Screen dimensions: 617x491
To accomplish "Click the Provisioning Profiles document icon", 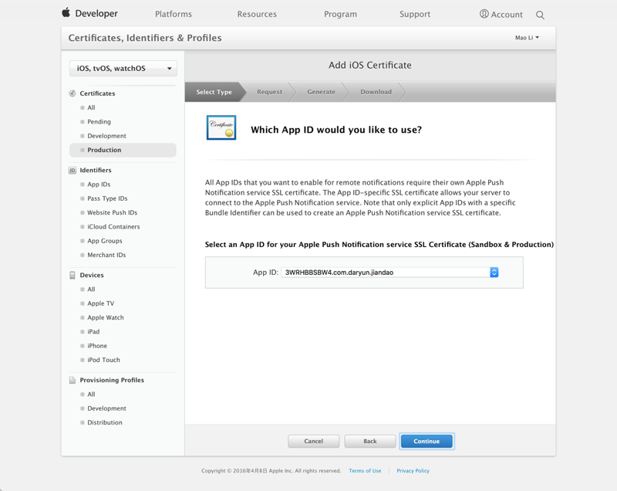I will [x=72, y=380].
